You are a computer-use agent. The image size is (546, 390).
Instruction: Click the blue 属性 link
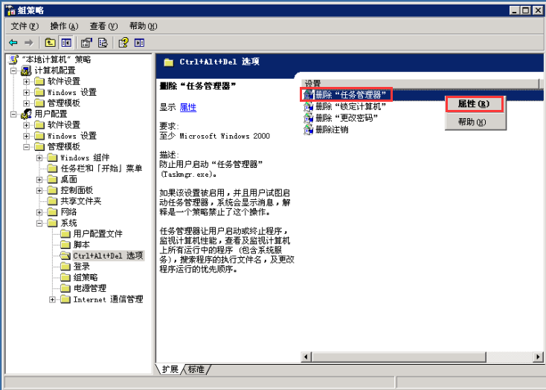188,108
